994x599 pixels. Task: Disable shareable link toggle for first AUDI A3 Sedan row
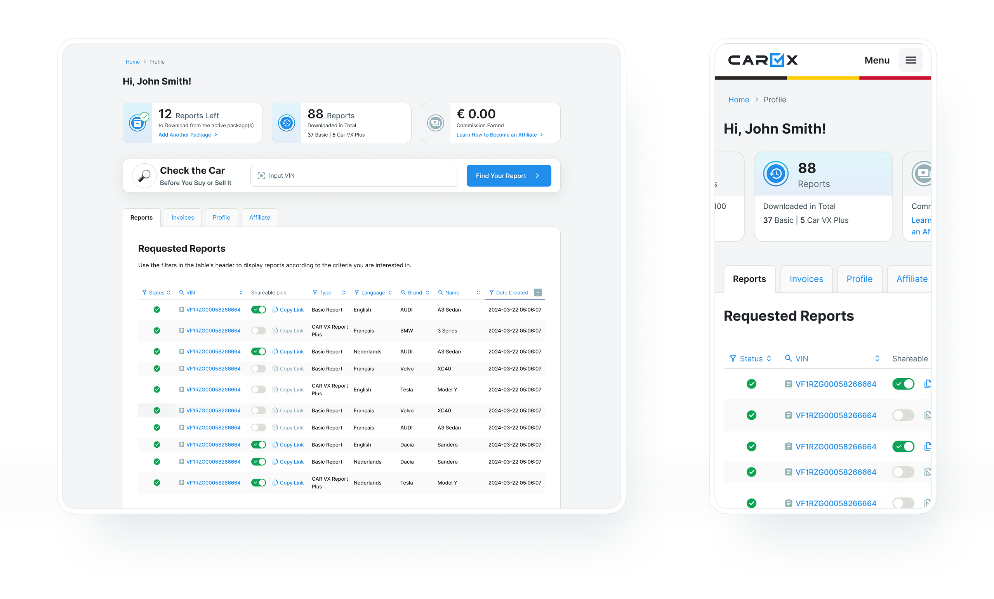[258, 310]
